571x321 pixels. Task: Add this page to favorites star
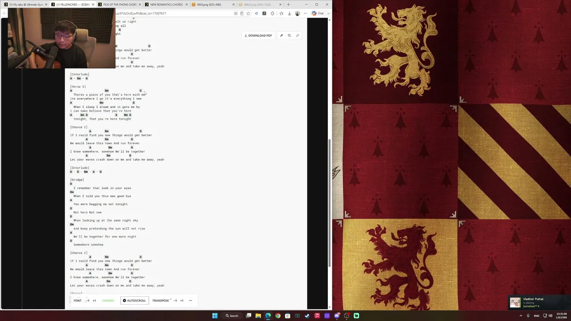(x=248, y=13)
